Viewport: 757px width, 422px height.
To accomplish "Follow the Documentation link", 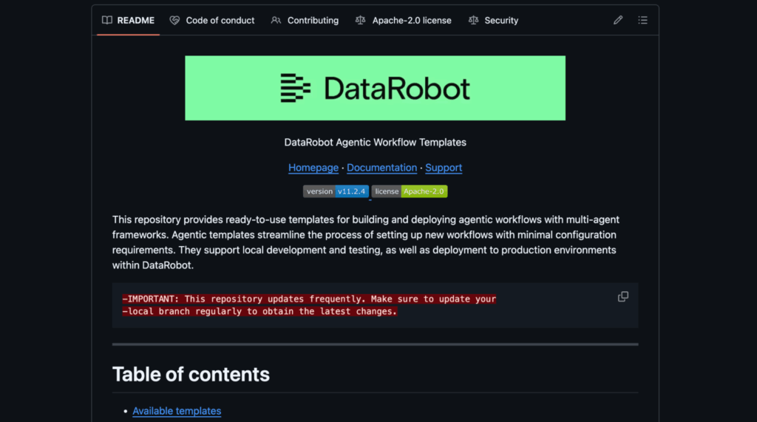I will point(381,168).
